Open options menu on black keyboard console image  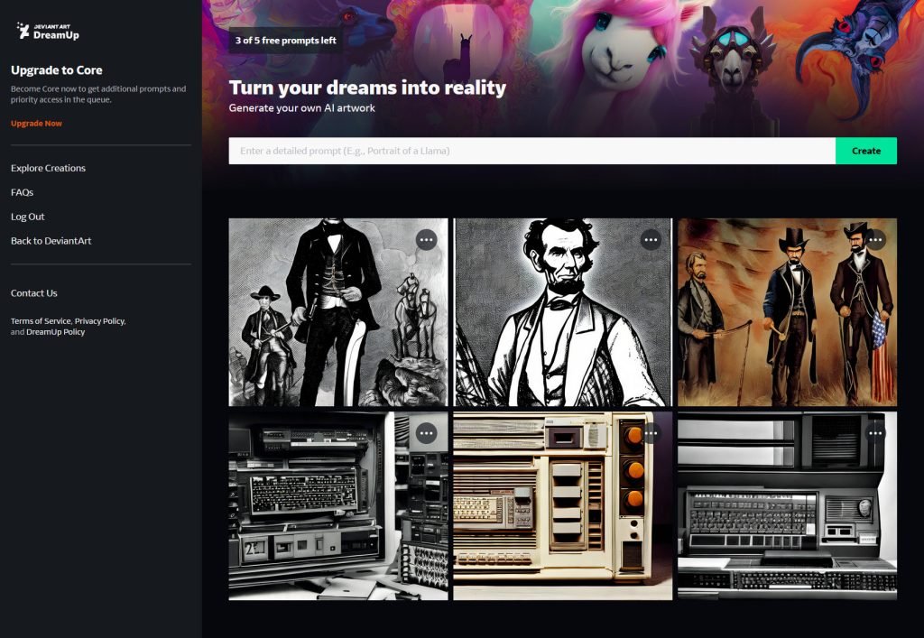coord(875,433)
